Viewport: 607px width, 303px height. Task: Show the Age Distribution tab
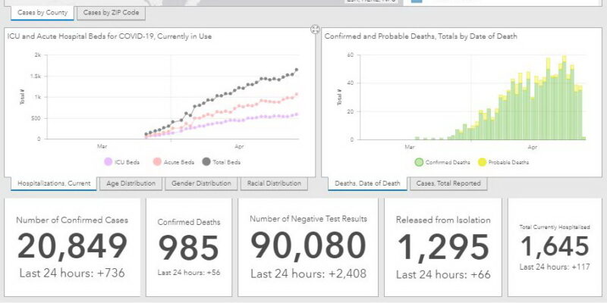tap(131, 183)
